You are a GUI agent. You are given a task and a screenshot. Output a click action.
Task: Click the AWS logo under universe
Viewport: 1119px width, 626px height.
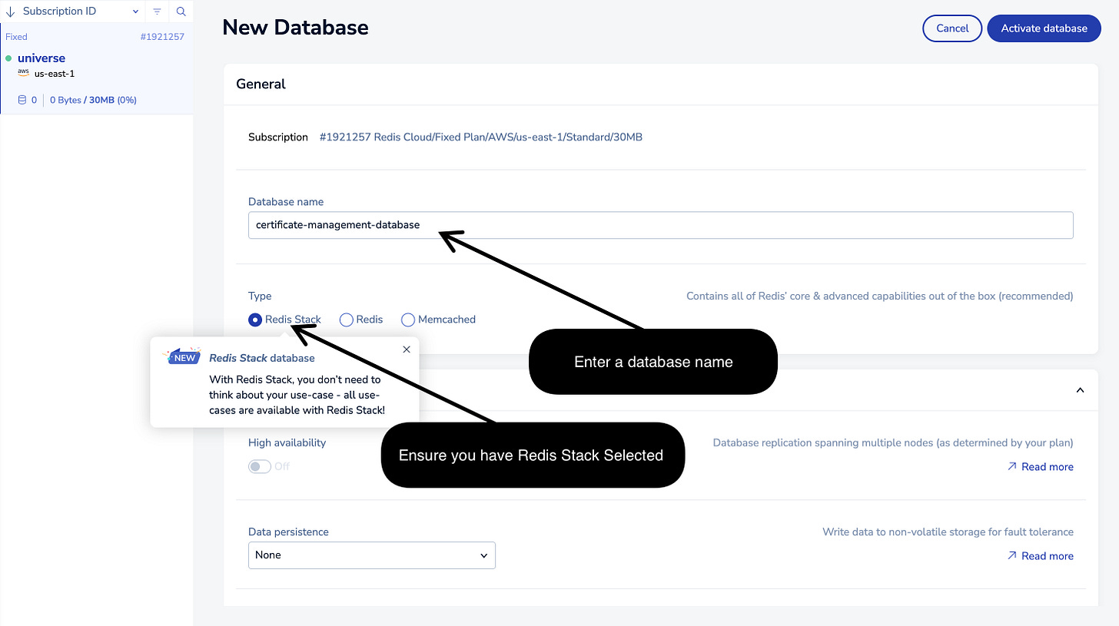24,74
